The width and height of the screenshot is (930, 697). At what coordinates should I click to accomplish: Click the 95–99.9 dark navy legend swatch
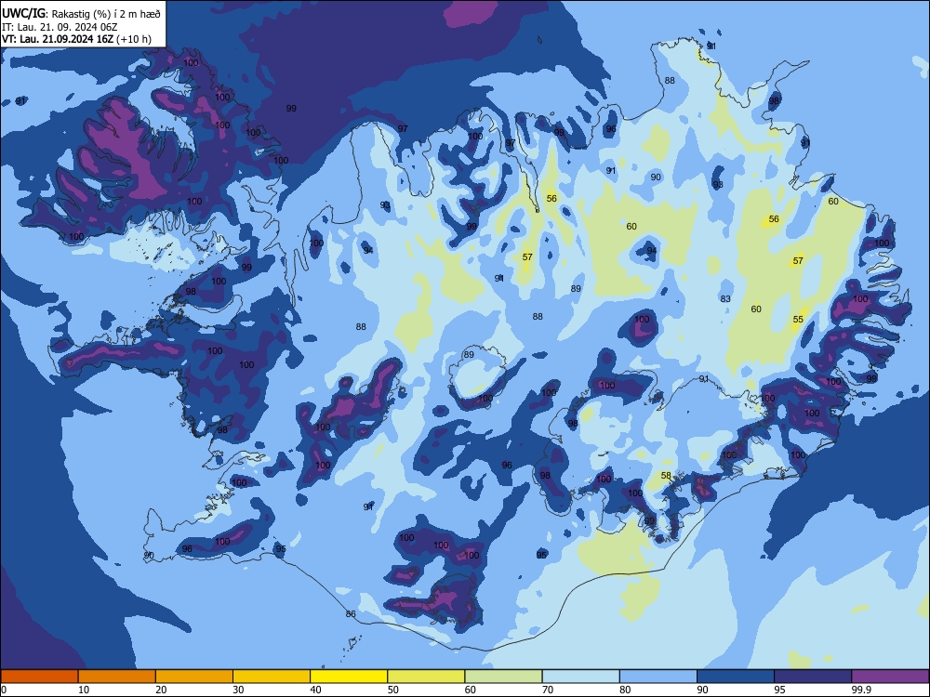click(x=813, y=677)
